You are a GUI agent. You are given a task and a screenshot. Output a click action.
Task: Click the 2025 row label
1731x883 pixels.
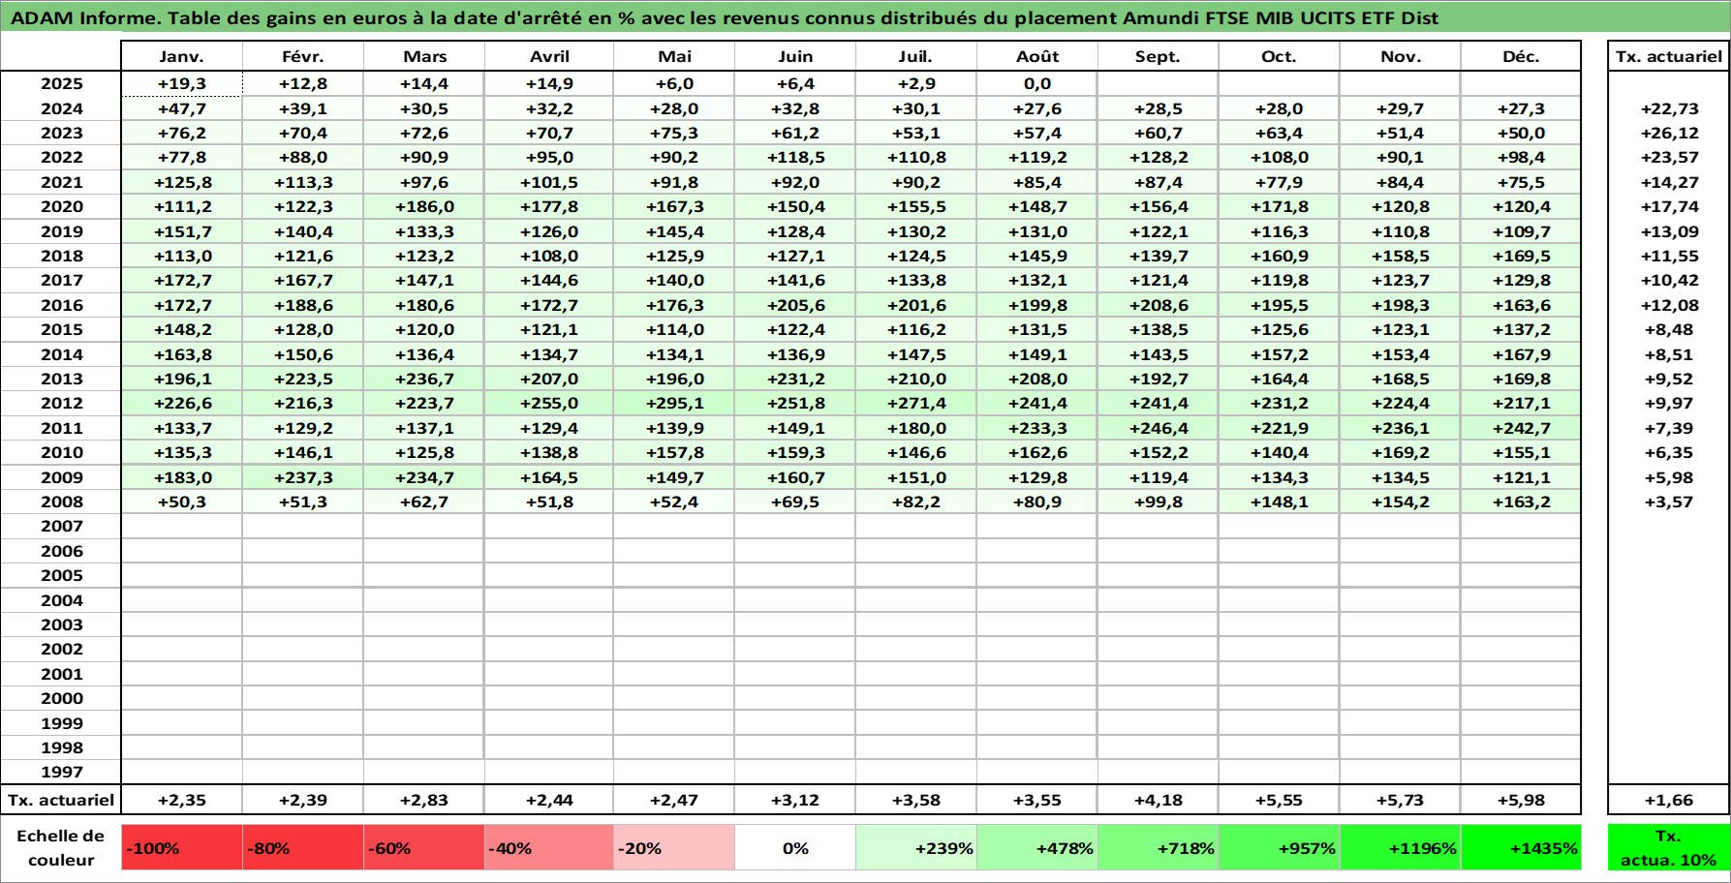tap(61, 83)
